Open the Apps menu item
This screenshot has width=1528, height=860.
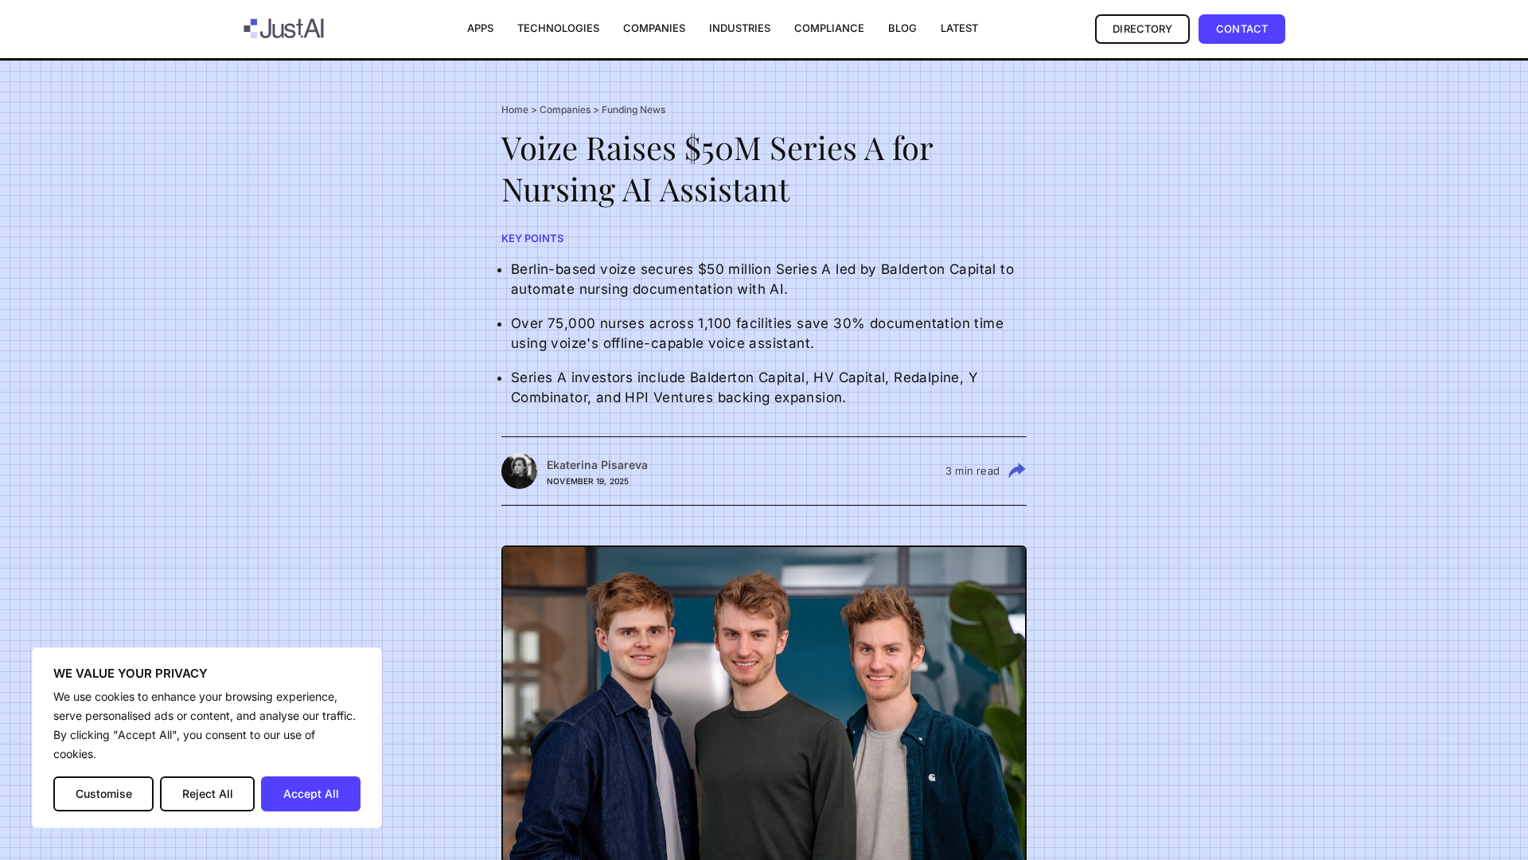pyautogui.click(x=480, y=29)
